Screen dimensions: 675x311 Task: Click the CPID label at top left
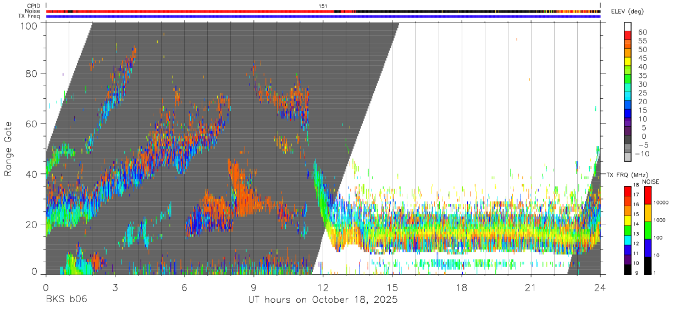click(x=34, y=6)
